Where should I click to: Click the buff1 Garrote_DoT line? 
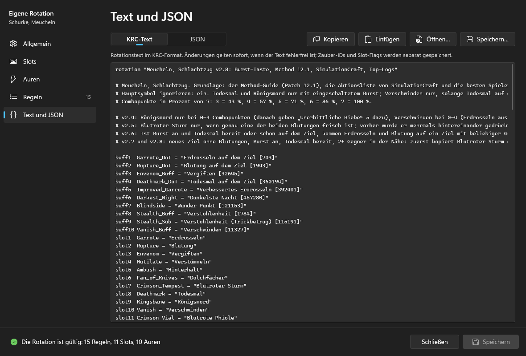click(197, 158)
